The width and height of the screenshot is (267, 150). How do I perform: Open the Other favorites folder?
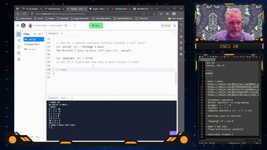(x=176, y=18)
